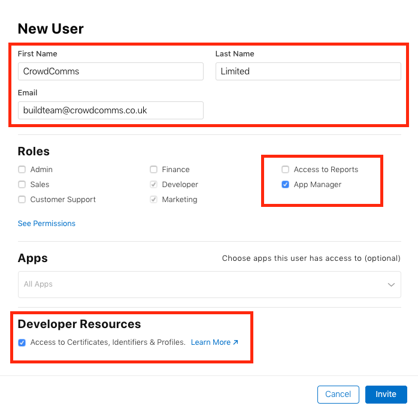Open the See Permissions link
This screenshot has width=418, height=412.
point(47,224)
